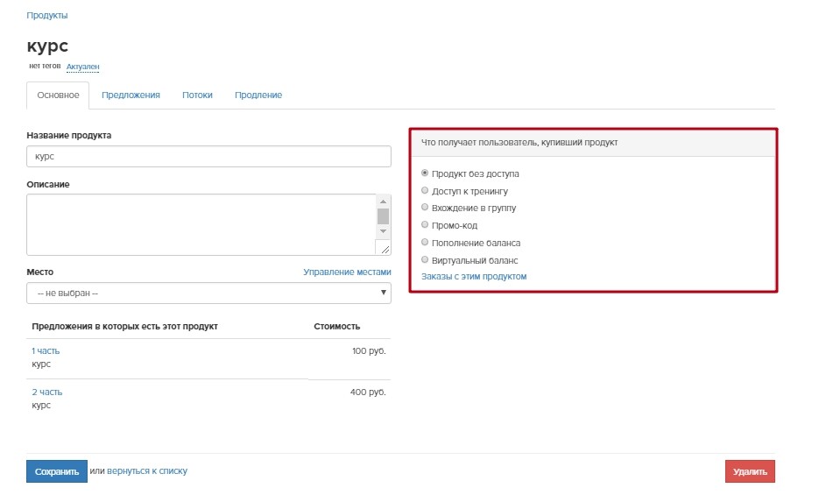Click the red 'Удалить' button
The height and width of the screenshot is (502, 819).
click(750, 471)
